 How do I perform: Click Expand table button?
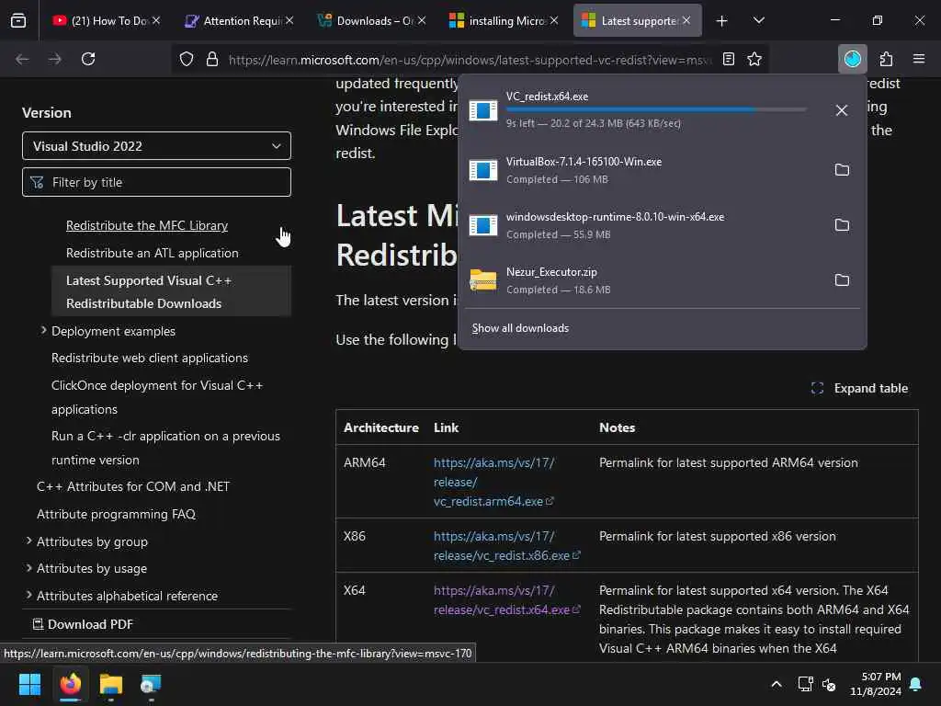(x=859, y=389)
